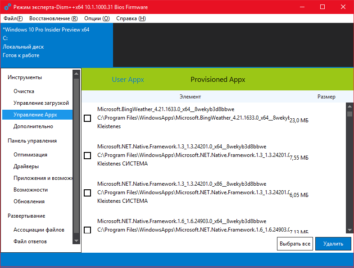Switch to the Provisioned Appx tab

click(x=218, y=80)
